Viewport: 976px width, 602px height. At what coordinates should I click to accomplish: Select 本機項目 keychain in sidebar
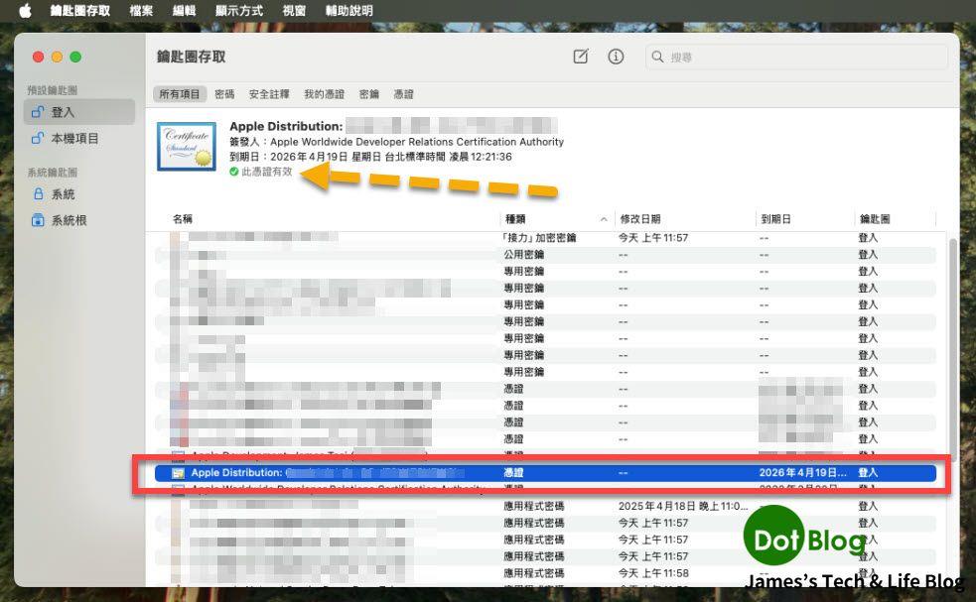pos(74,139)
